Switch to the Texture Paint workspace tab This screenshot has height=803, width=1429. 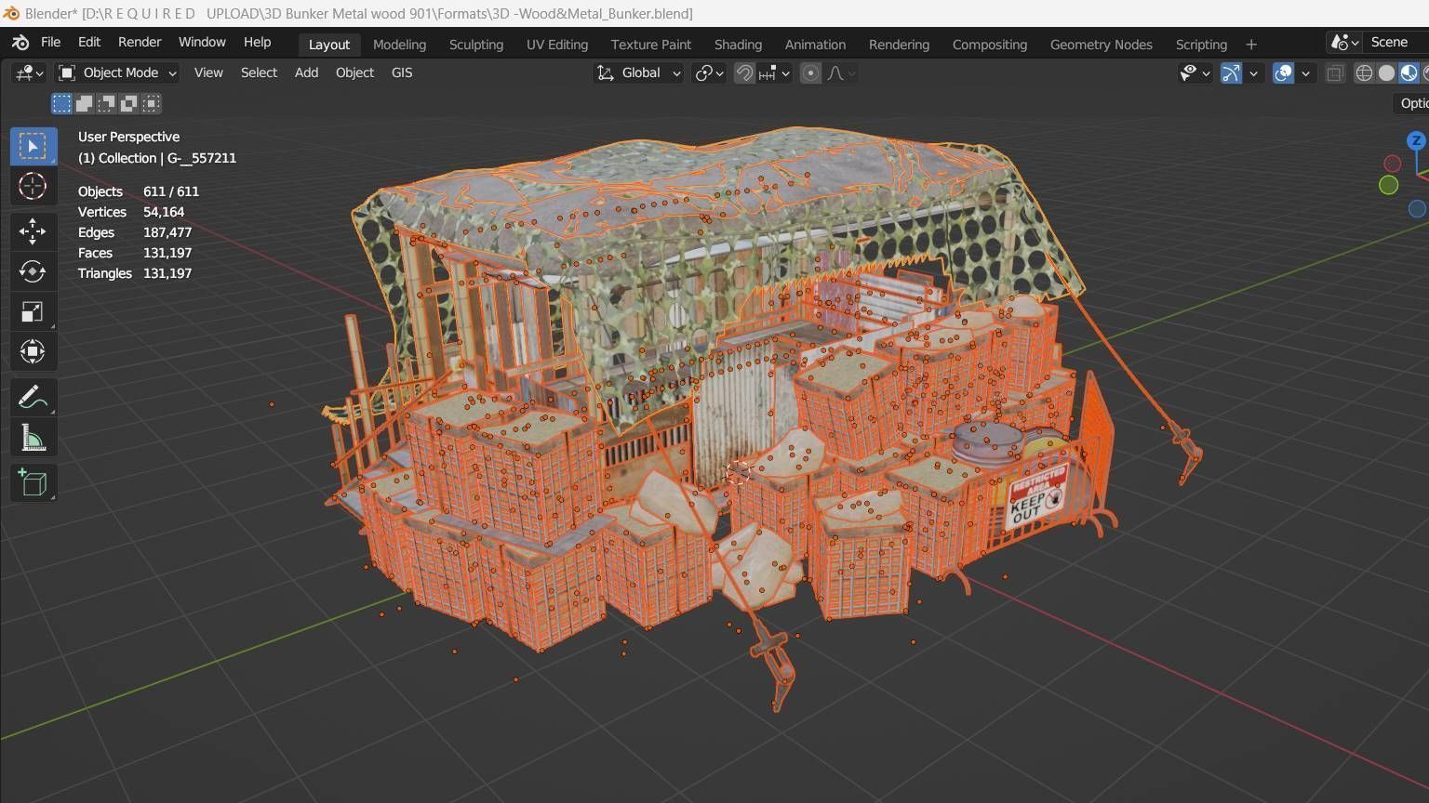(x=651, y=44)
